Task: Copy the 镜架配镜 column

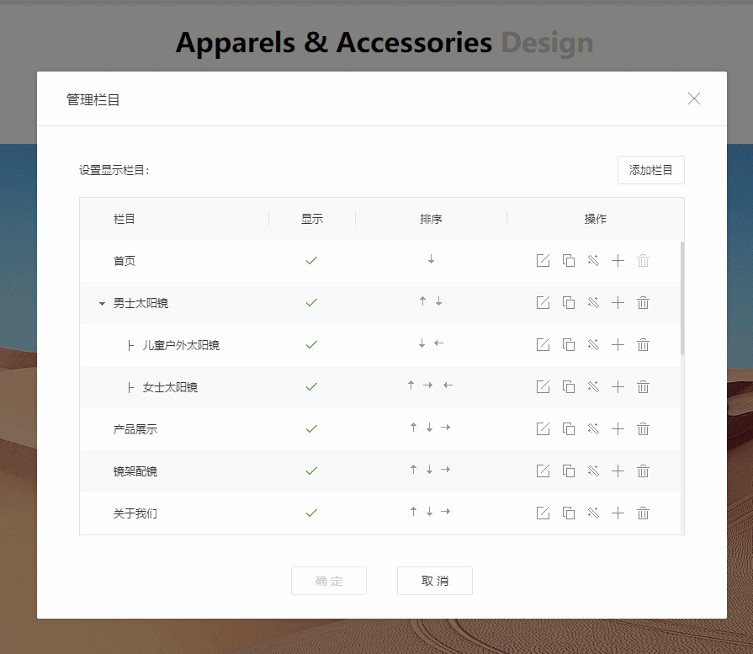Action: pos(569,471)
